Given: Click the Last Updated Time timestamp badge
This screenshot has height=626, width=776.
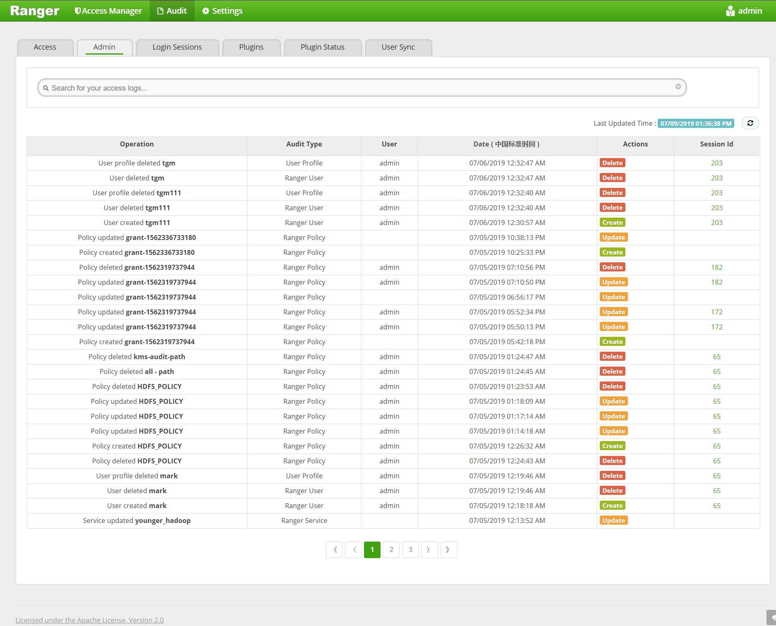Looking at the screenshot, I should pyautogui.click(x=696, y=123).
